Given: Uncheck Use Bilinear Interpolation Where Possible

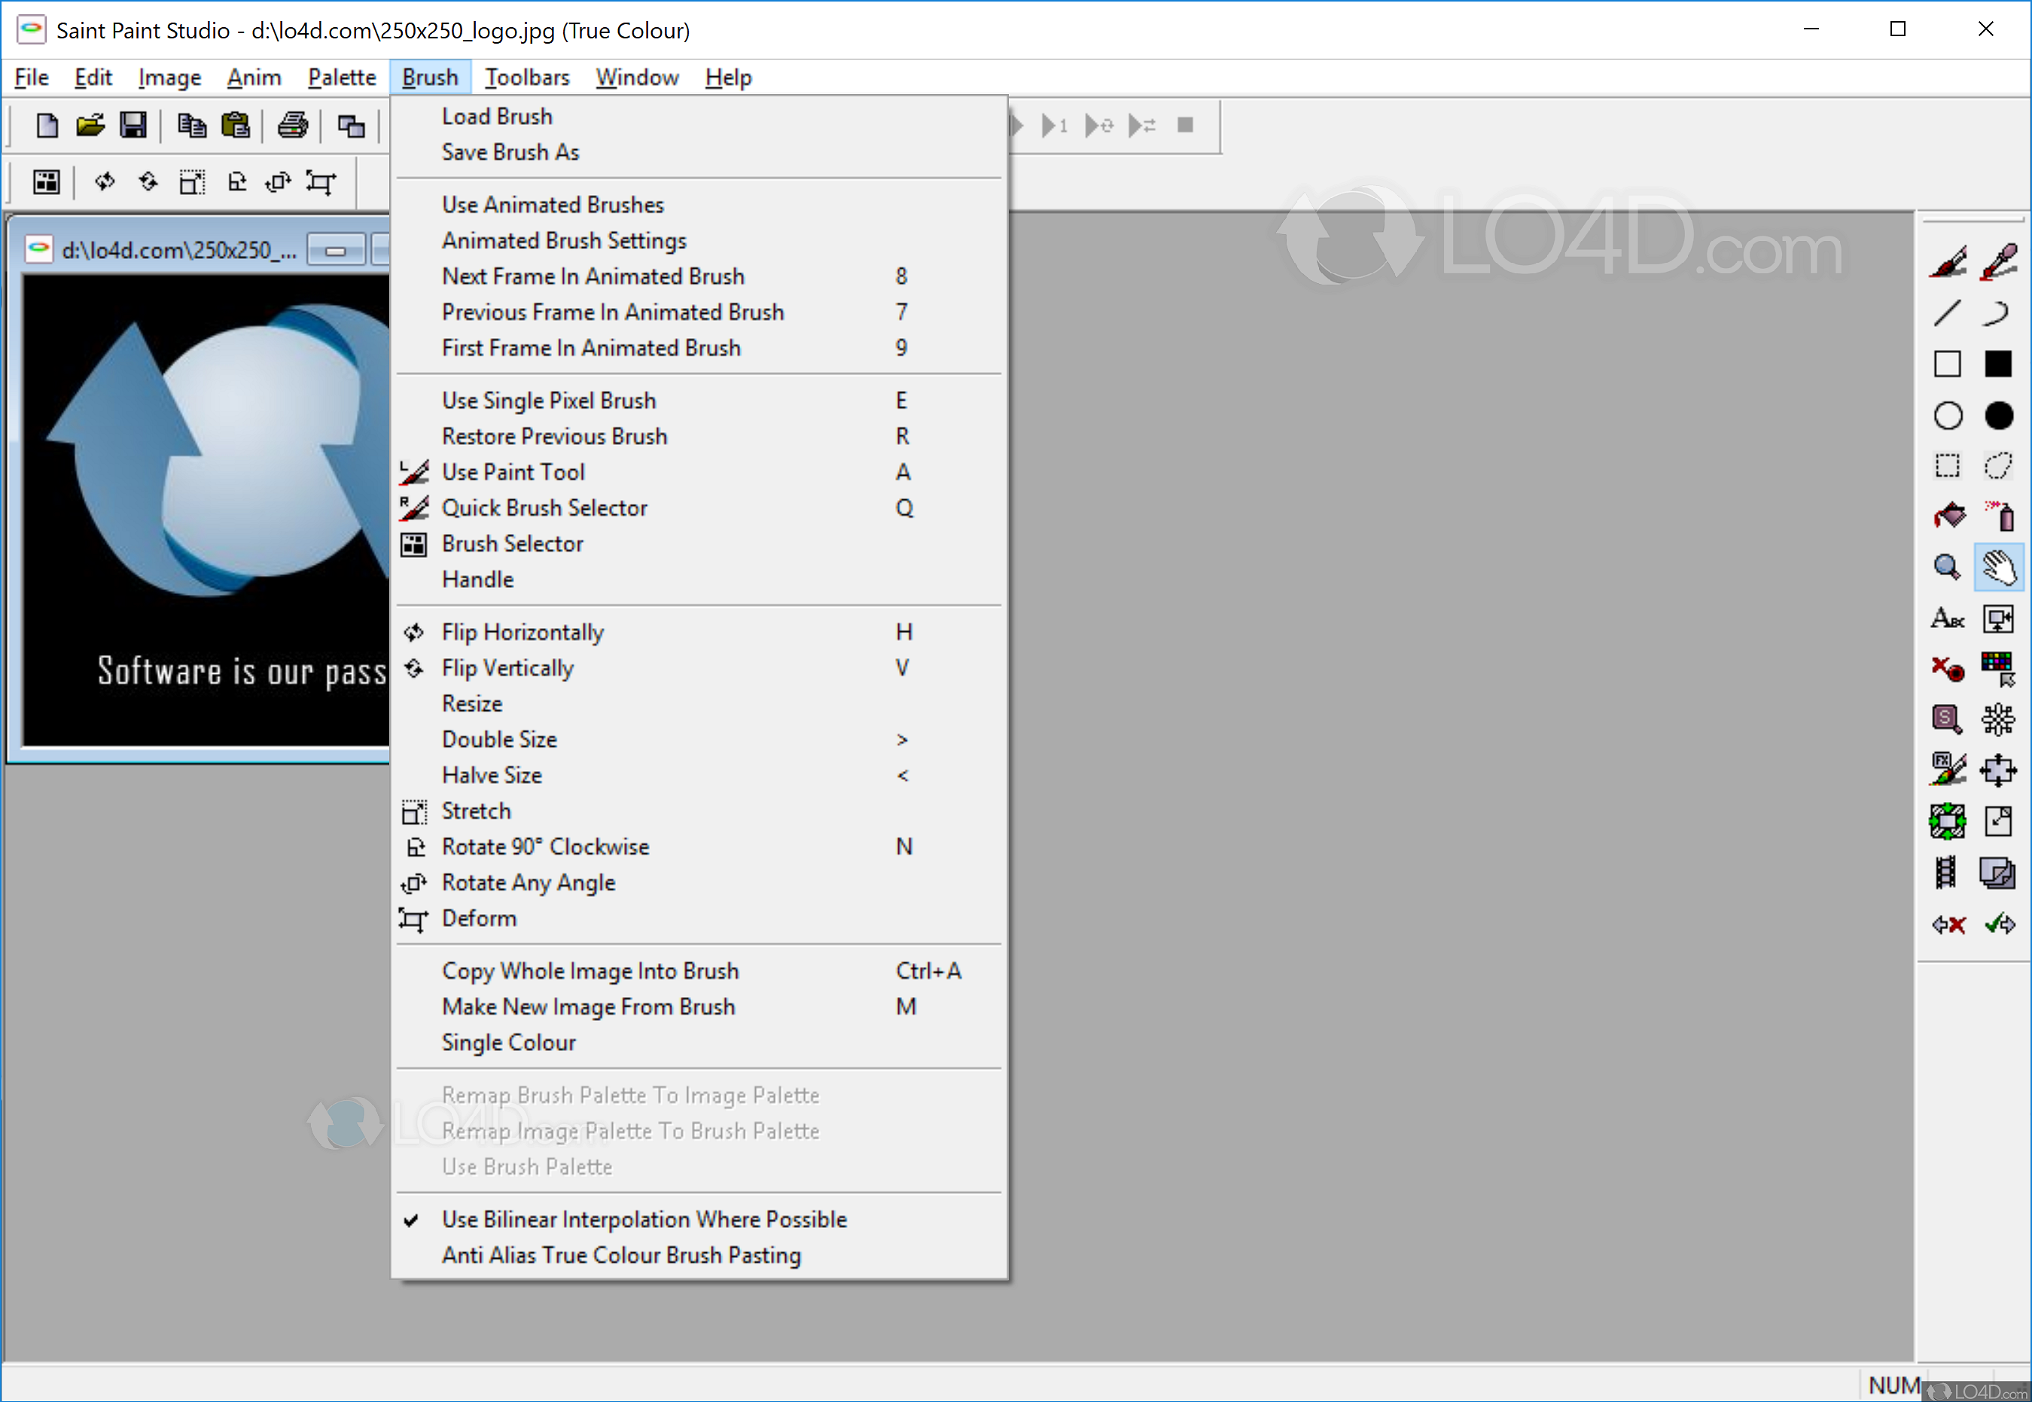Looking at the screenshot, I should pyautogui.click(x=644, y=1218).
